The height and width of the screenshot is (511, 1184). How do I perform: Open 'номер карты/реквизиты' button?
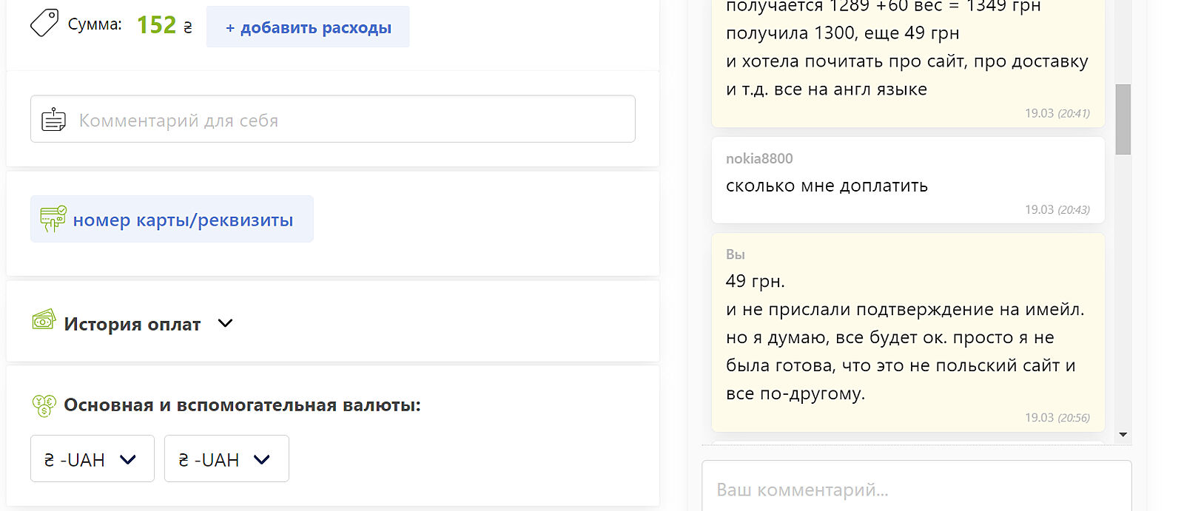172,220
